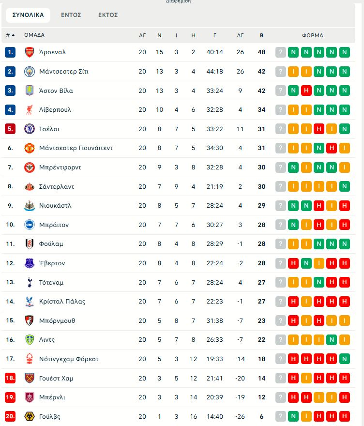Sort the table by the Β column
364x426 pixels.
tap(261, 35)
